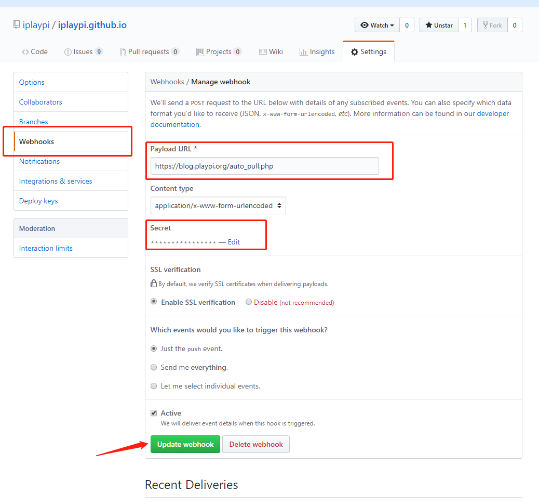Viewport: 539px width, 504px height.
Task: Open Branches in settings sidebar
Action: 71,122
